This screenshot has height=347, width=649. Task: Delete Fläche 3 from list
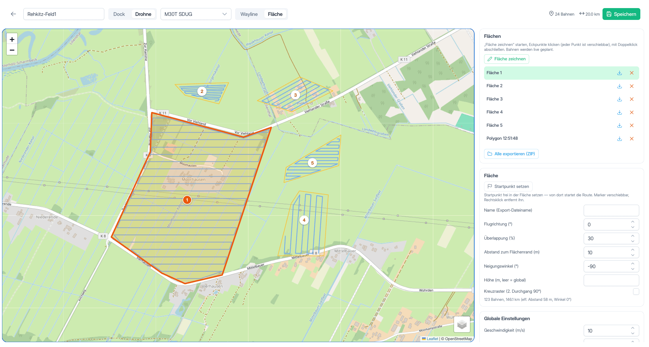[x=632, y=99]
